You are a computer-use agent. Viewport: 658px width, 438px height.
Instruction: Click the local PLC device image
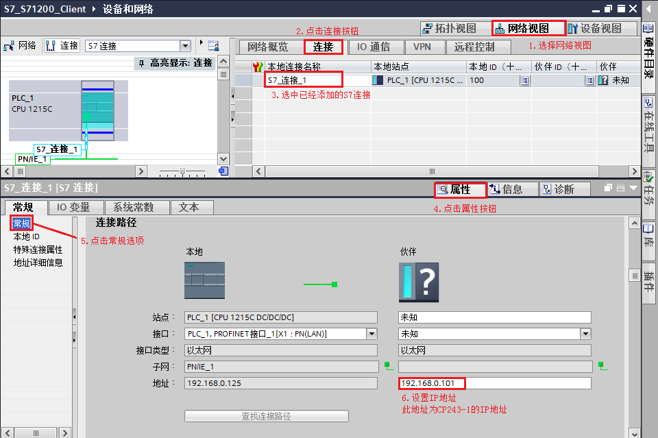(x=204, y=280)
